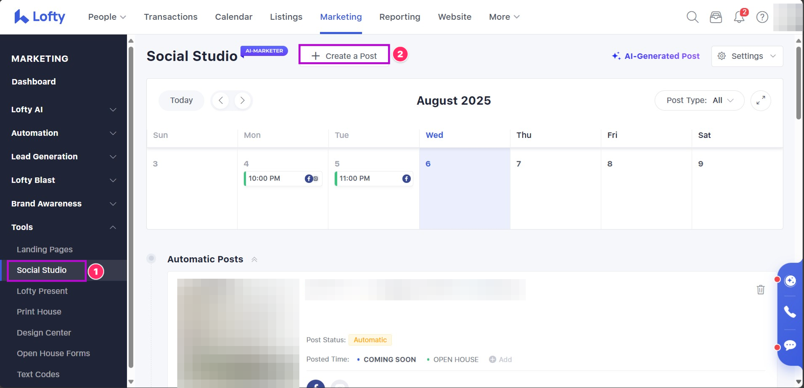Screen dimensions: 804x388
Task: Click the Create a Post button
Action: click(x=344, y=56)
